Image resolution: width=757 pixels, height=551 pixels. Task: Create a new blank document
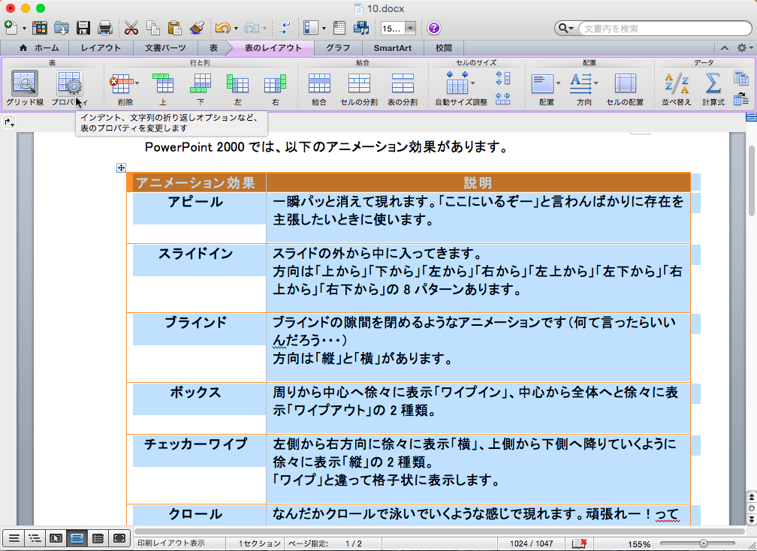pos(11,28)
